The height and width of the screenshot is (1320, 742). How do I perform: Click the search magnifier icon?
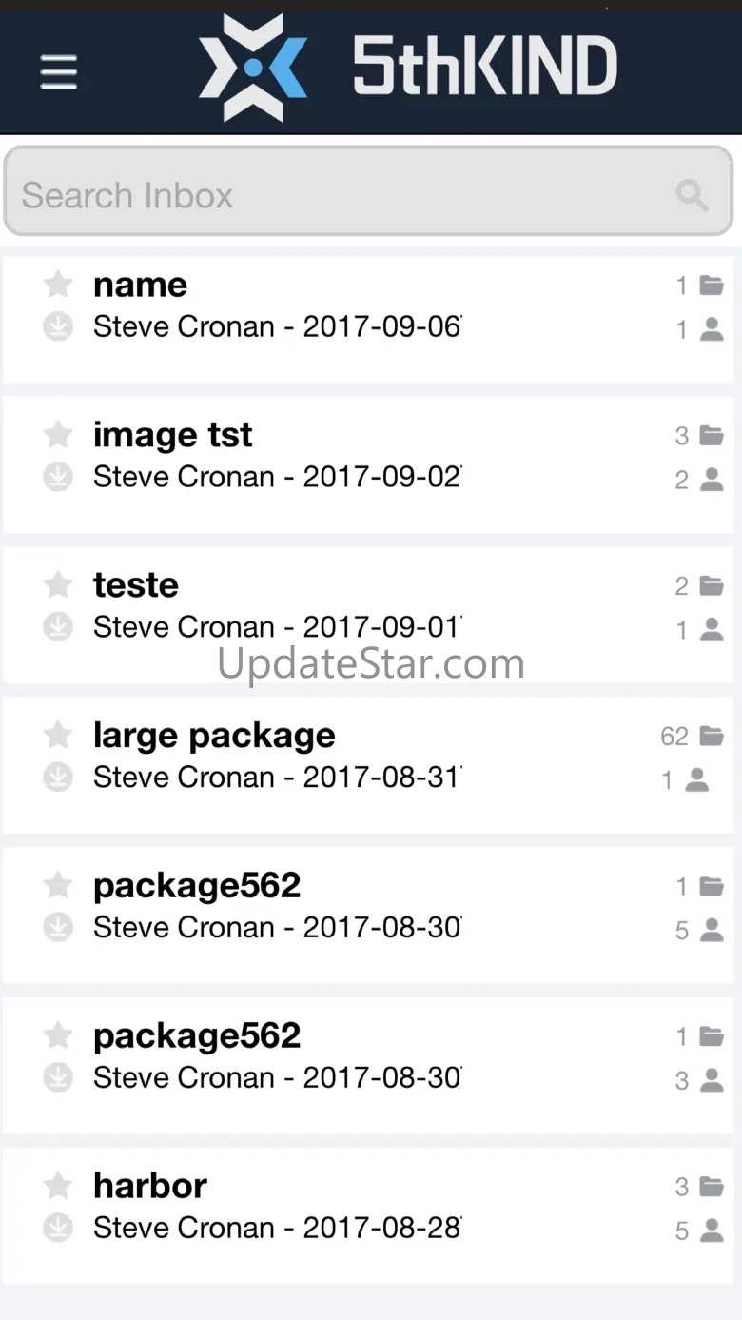pyautogui.click(x=692, y=195)
